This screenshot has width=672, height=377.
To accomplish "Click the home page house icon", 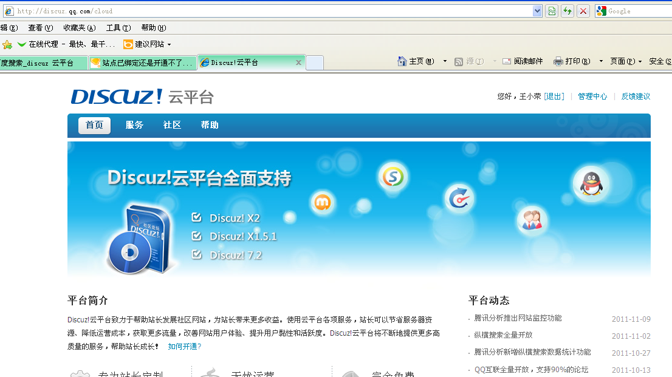I will (x=402, y=61).
